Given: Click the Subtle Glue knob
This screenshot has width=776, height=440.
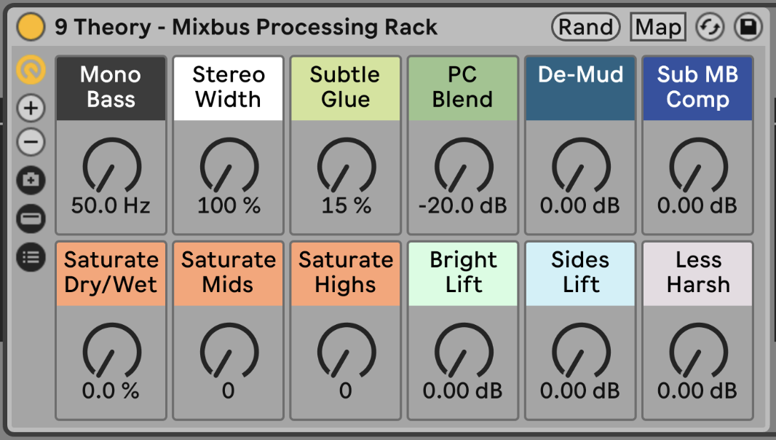Looking at the screenshot, I should 346,165.
